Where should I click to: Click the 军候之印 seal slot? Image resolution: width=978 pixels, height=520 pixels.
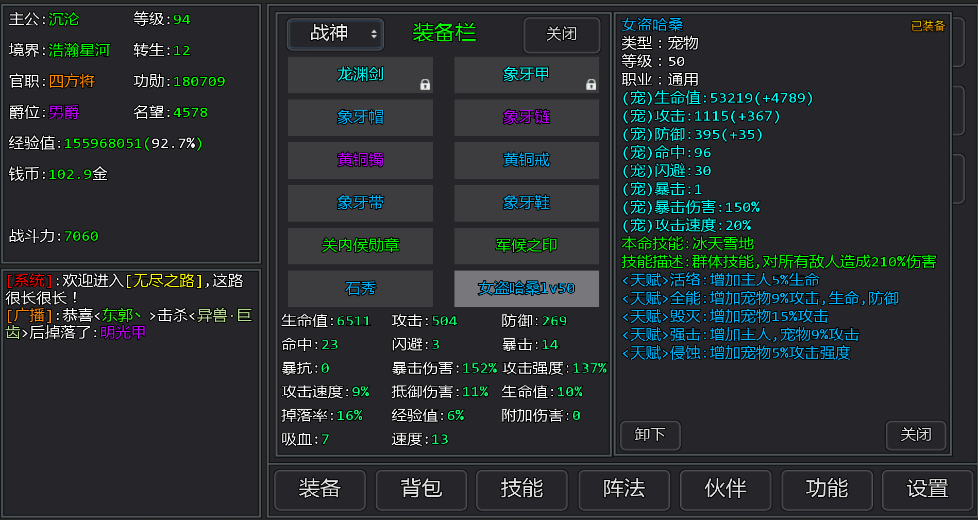point(526,246)
